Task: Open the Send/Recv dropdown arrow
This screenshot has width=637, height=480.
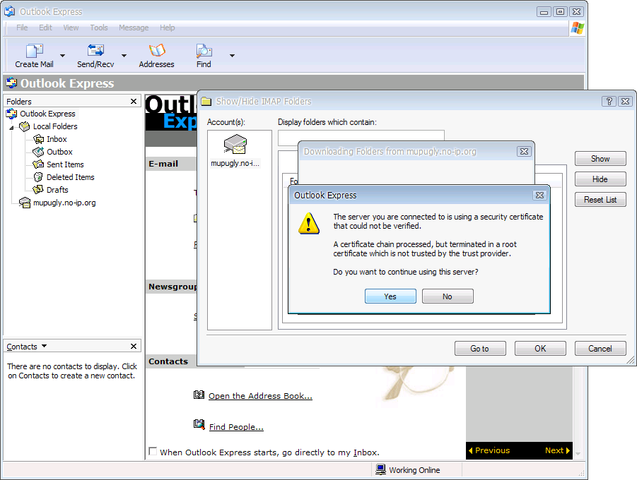Action: (x=124, y=55)
